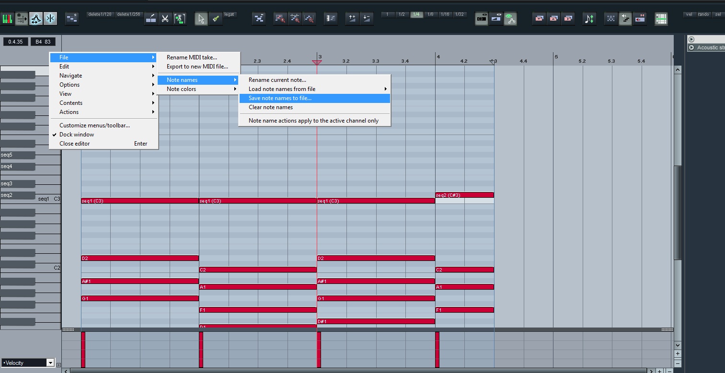The image size is (725, 373).
Task: Click the vel toolbar button
Action: (690, 14)
